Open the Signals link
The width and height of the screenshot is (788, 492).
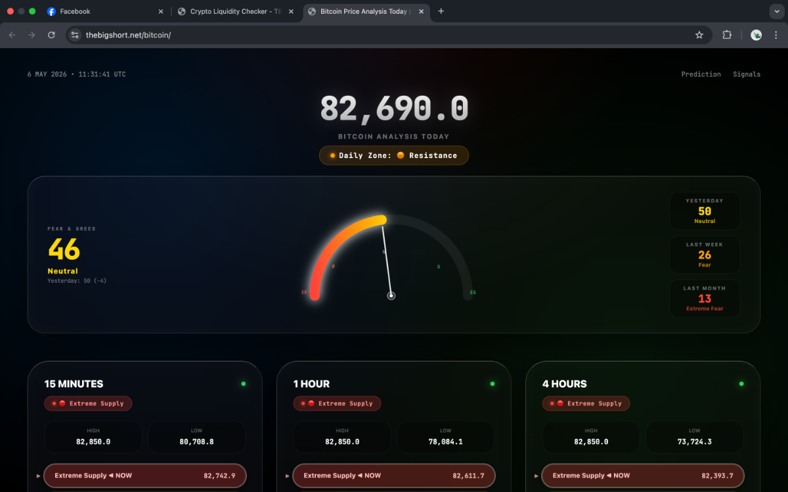[747, 74]
